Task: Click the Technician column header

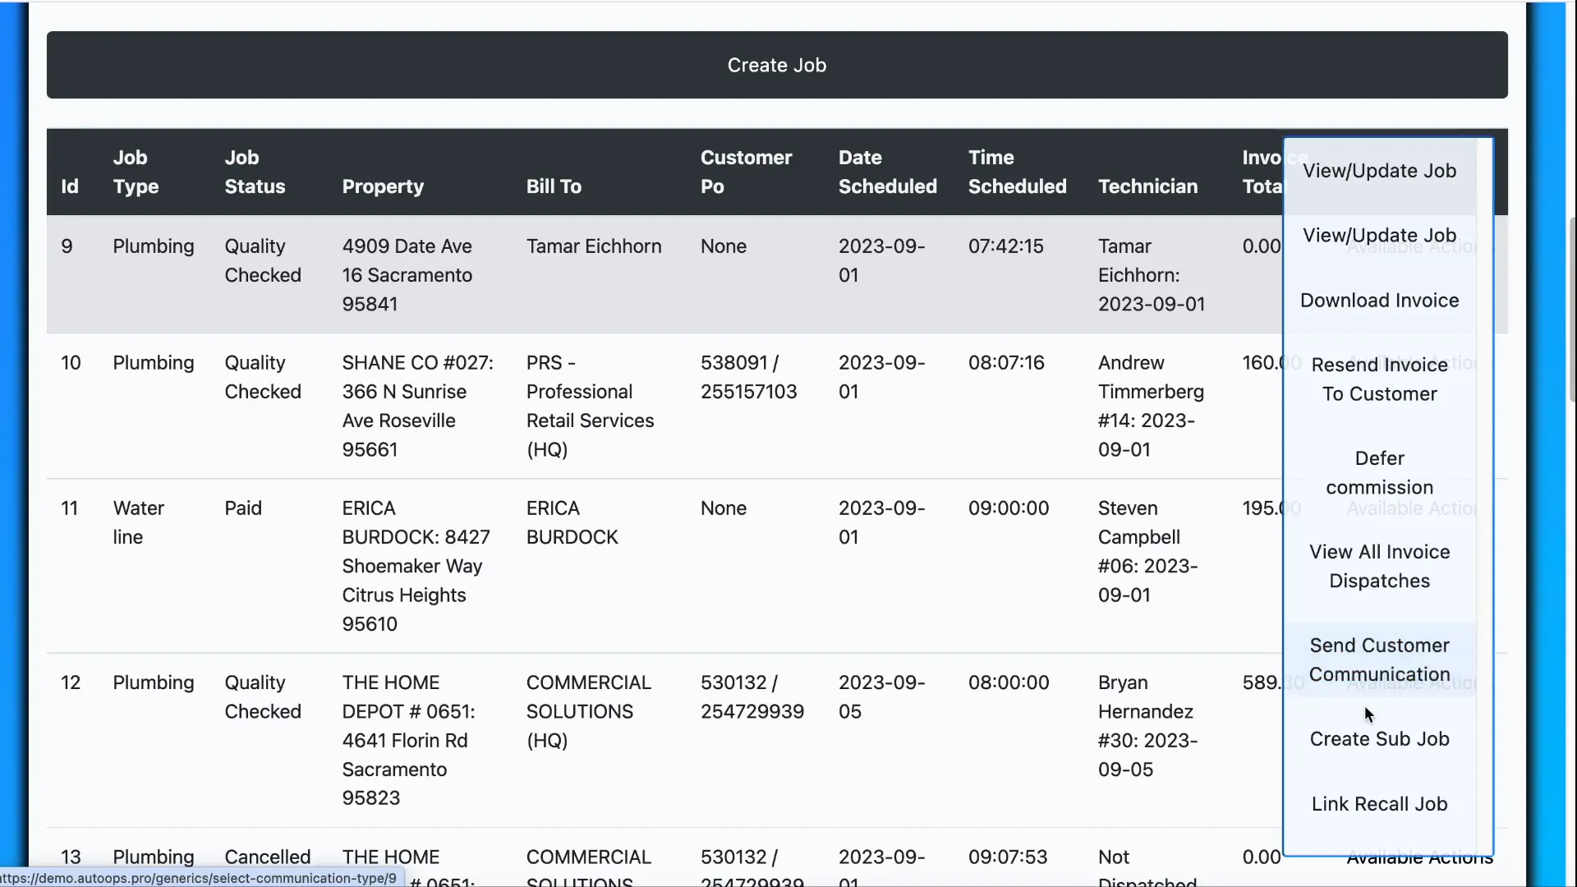Action: click(1147, 186)
